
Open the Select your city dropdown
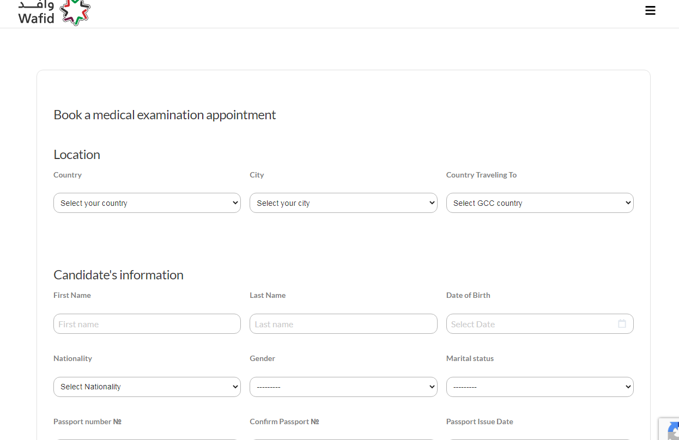click(x=343, y=203)
